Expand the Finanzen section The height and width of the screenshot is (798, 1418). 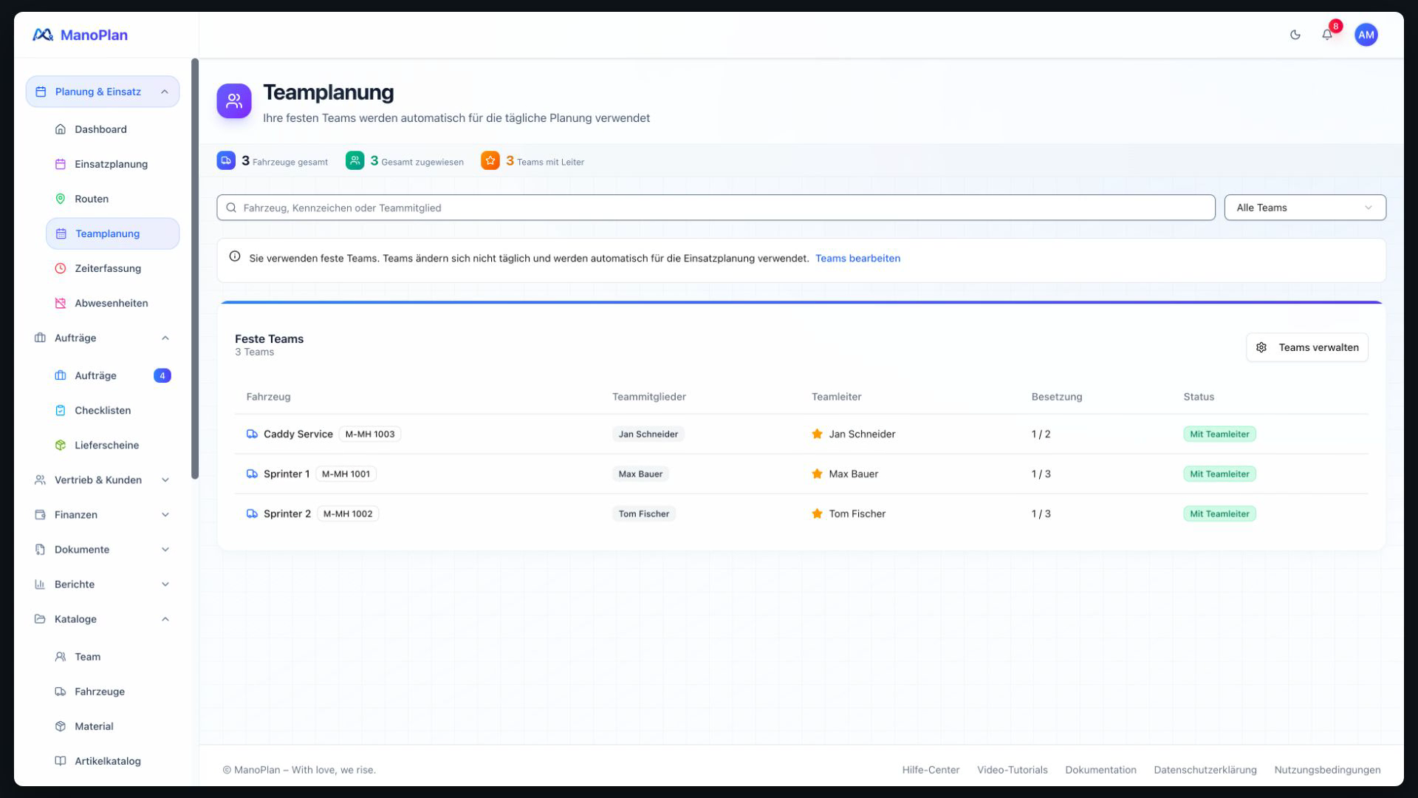(x=103, y=514)
